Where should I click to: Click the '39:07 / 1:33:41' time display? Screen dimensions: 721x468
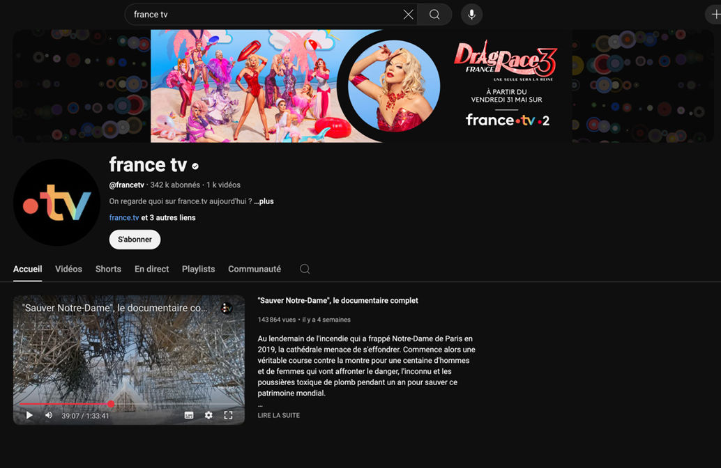coord(86,416)
